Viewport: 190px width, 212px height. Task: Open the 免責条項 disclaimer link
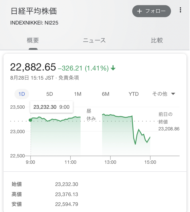pos(69,78)
